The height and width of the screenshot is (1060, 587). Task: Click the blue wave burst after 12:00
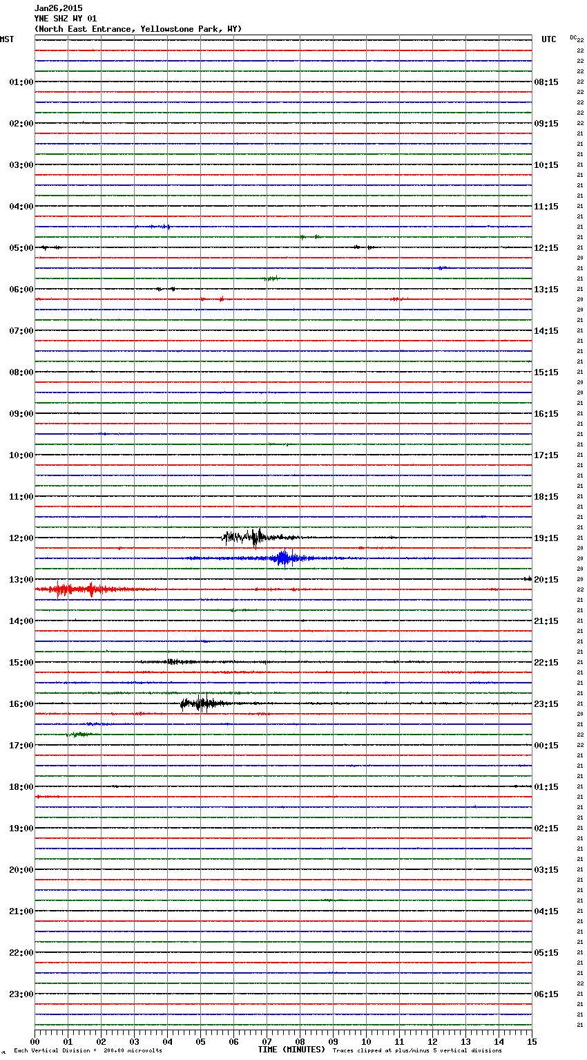283,558
